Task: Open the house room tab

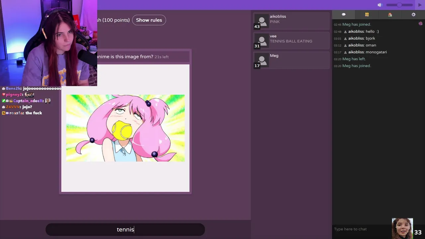Action: tap(390, 15)
